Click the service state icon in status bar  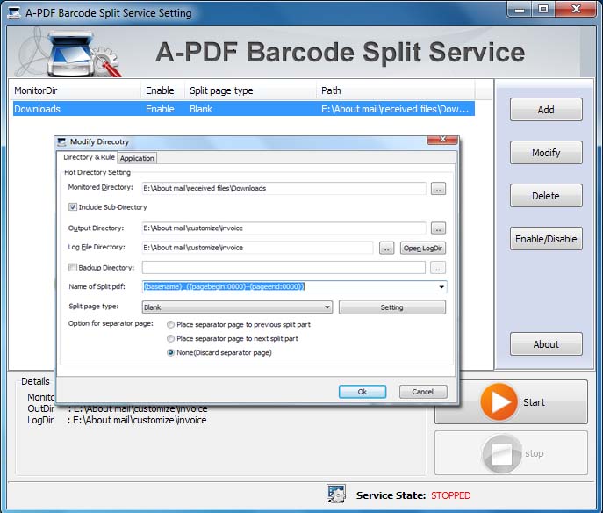click(x=335, y=494)
